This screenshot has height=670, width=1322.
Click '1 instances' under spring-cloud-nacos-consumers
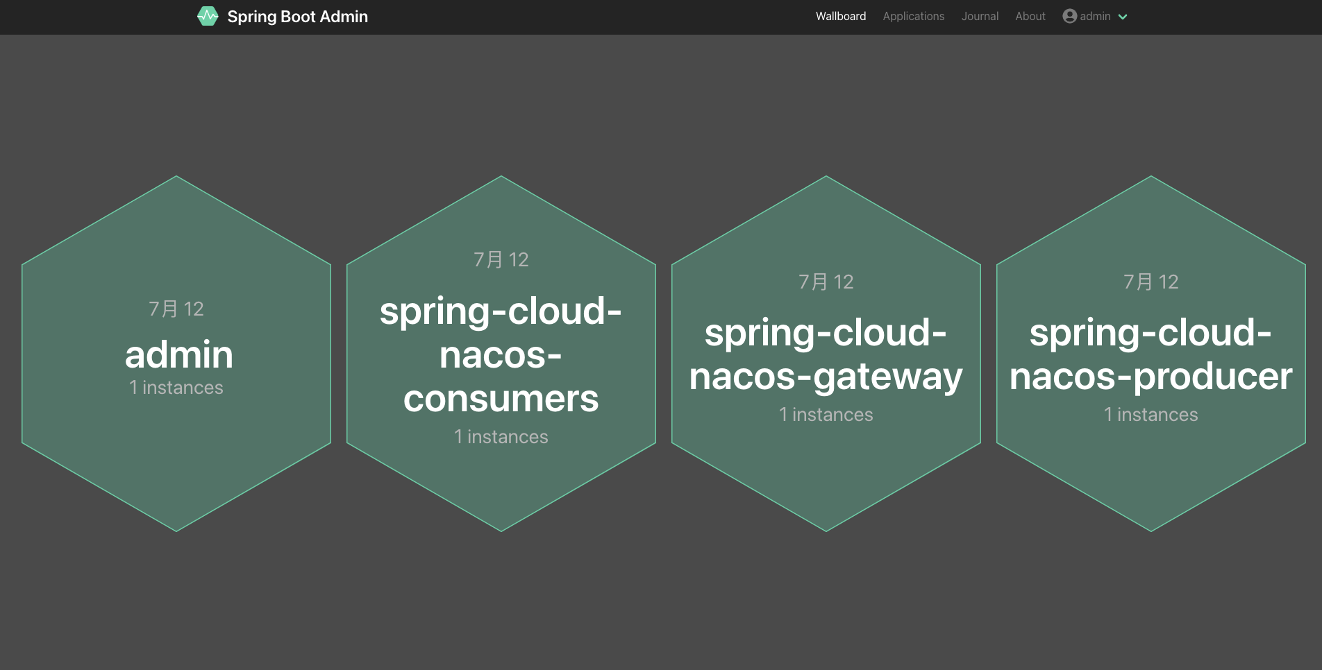(x=501, y=437)
